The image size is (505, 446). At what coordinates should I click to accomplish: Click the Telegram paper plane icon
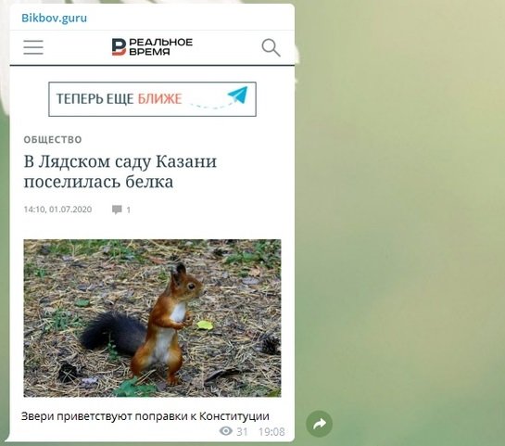pos(238,95)
